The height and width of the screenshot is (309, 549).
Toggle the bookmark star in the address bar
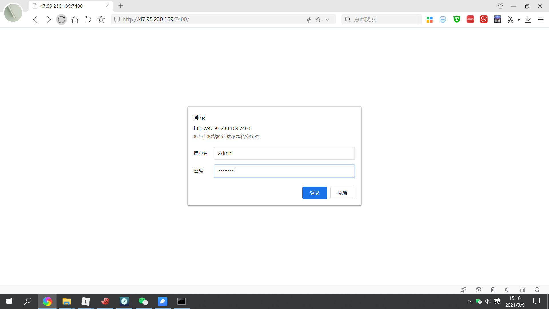318,19
